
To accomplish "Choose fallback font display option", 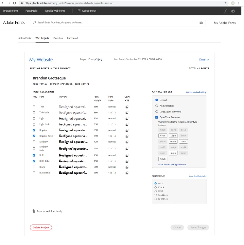I will [x=155, y=195].
